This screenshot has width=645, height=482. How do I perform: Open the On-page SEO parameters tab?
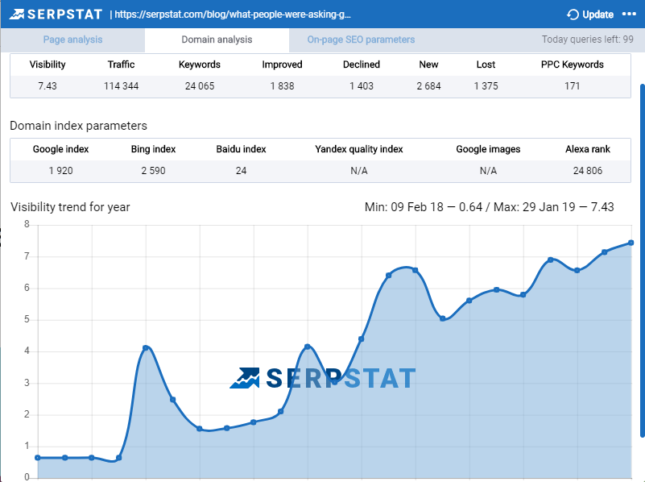pyautogui.click(x=361, y=39)
